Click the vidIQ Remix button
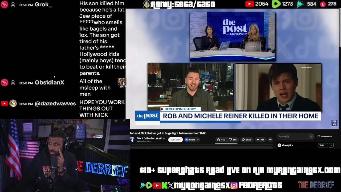Viewport: 341px width, 192px height. click(190, 140)
